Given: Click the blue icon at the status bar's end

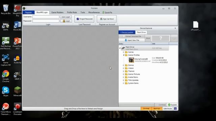Looking at the screenshot, I should coord(175,109).
